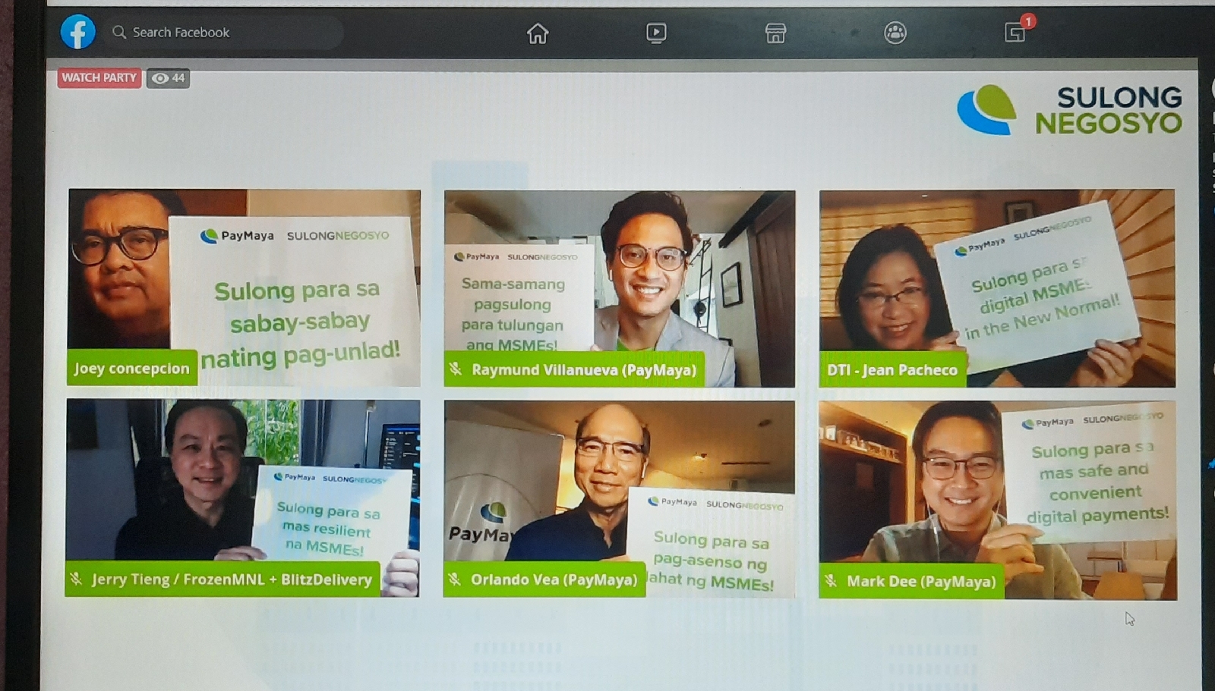Click the red notification badge showing 1

[x=1028, y=21]
